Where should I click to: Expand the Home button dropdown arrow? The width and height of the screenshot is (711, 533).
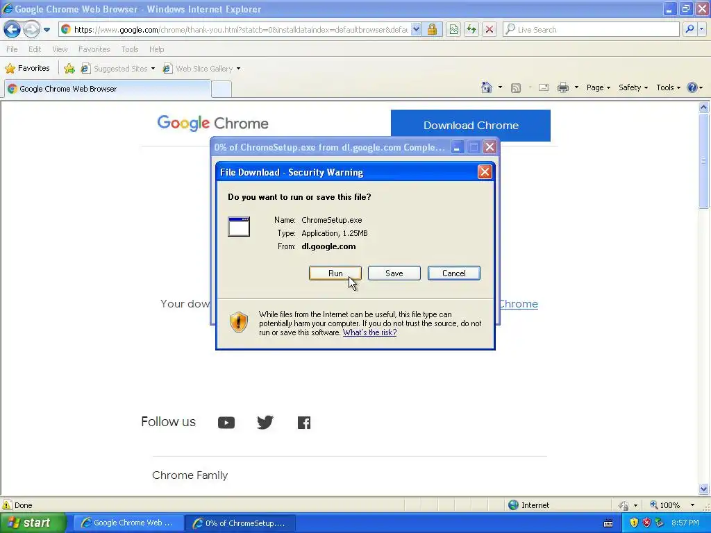500,87
